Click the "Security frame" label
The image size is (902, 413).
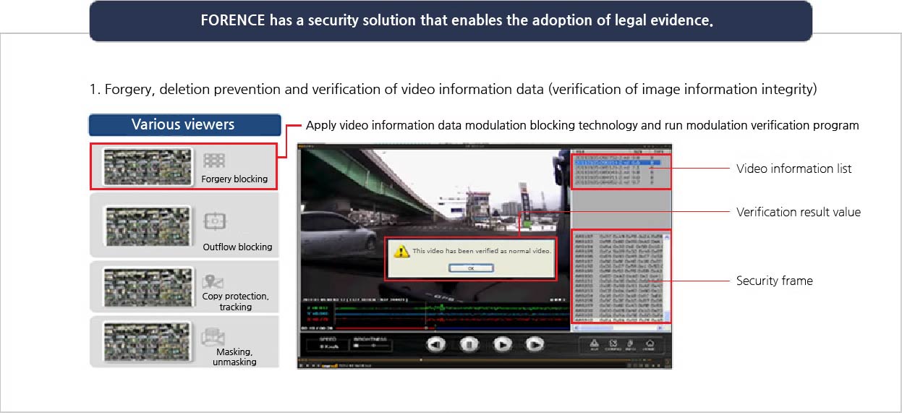tap(774, 281)
